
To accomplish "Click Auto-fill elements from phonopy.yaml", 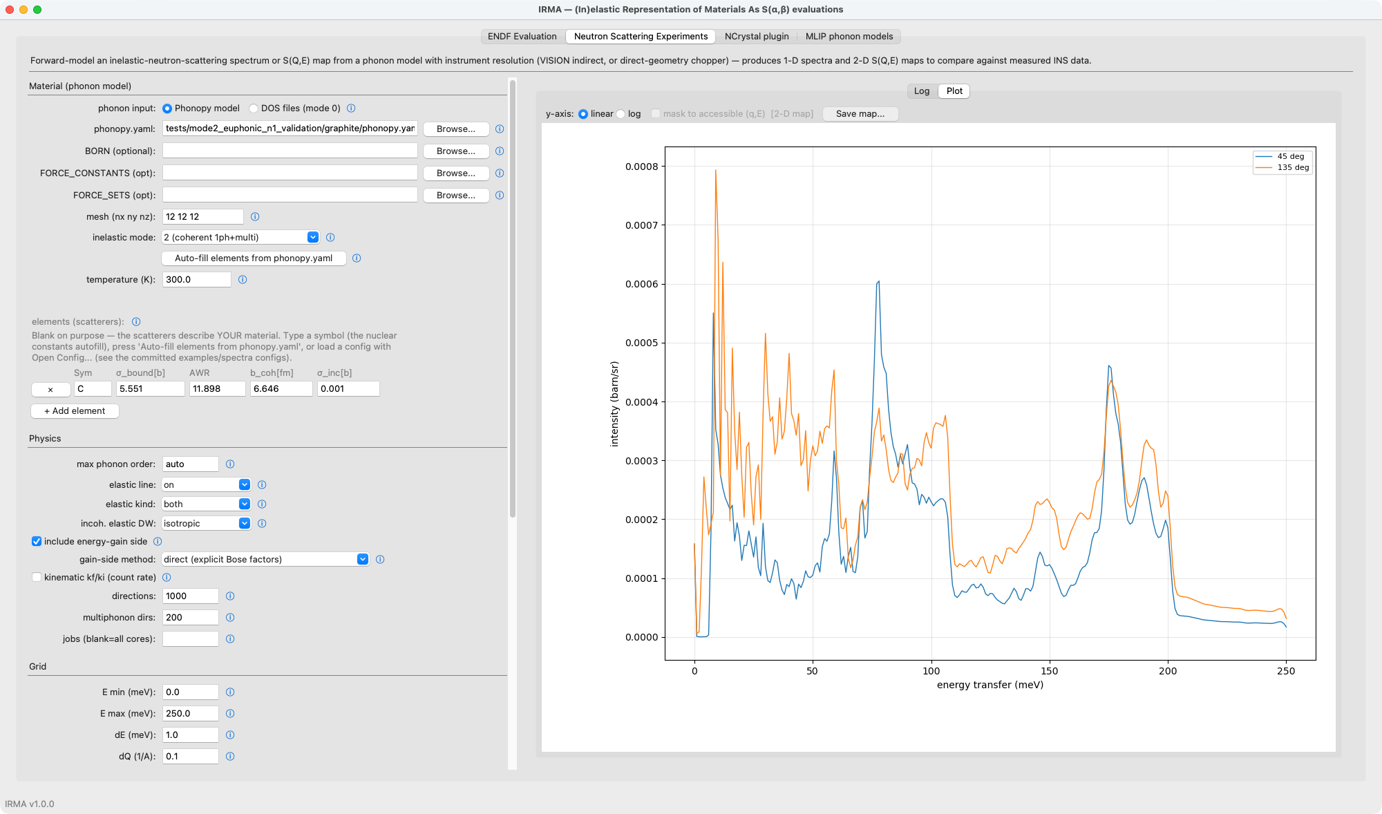I will click(254, 258).
